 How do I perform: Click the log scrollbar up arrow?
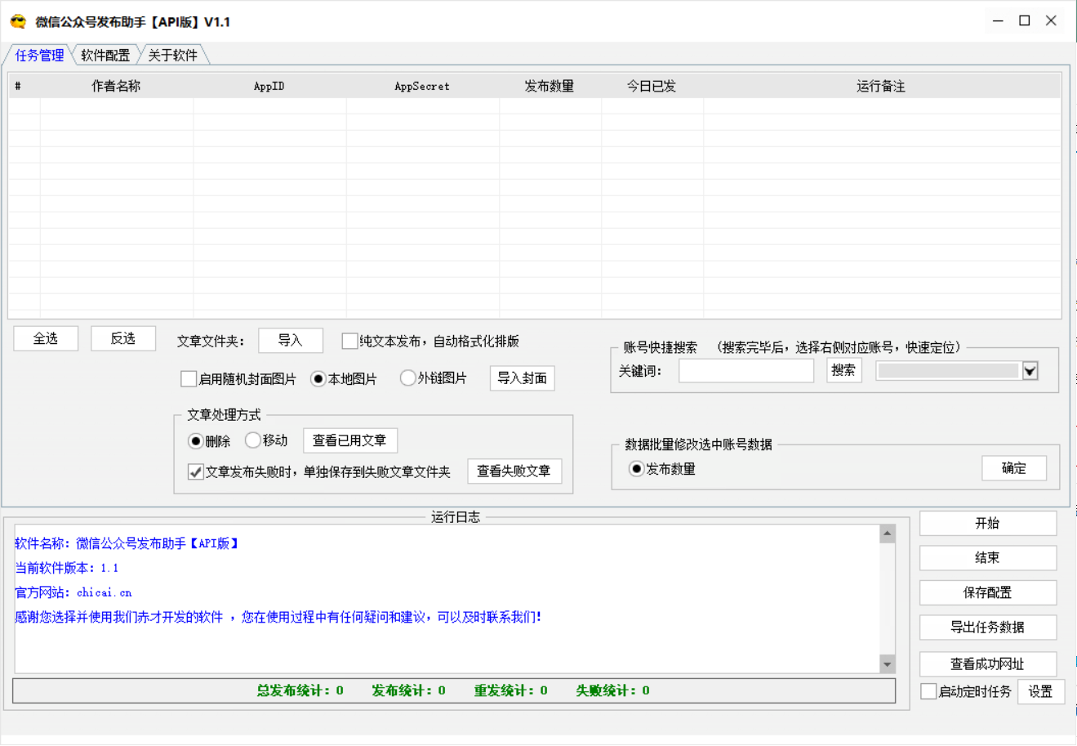[x=888, y=534]
